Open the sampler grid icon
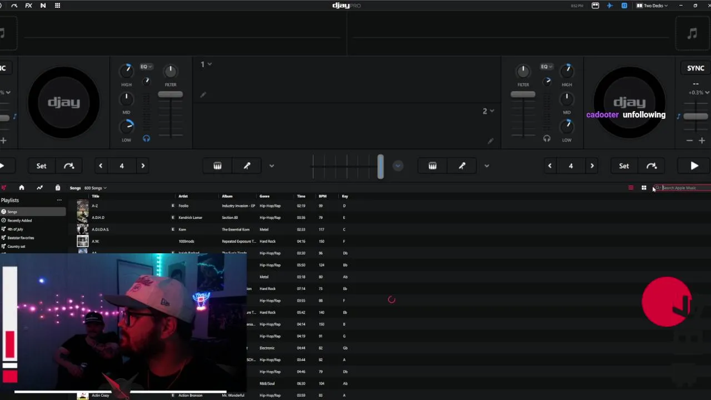Image resolution: width=711 pixels, height=400 pixels. (57, 6)
